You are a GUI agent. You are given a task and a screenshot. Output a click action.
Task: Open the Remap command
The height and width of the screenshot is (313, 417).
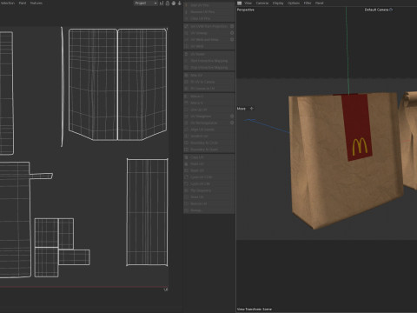(x=209, y=210)
